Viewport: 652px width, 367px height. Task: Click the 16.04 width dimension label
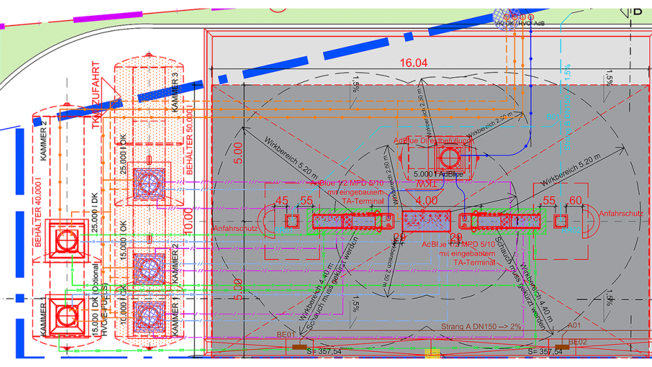(x=413, y=63)
